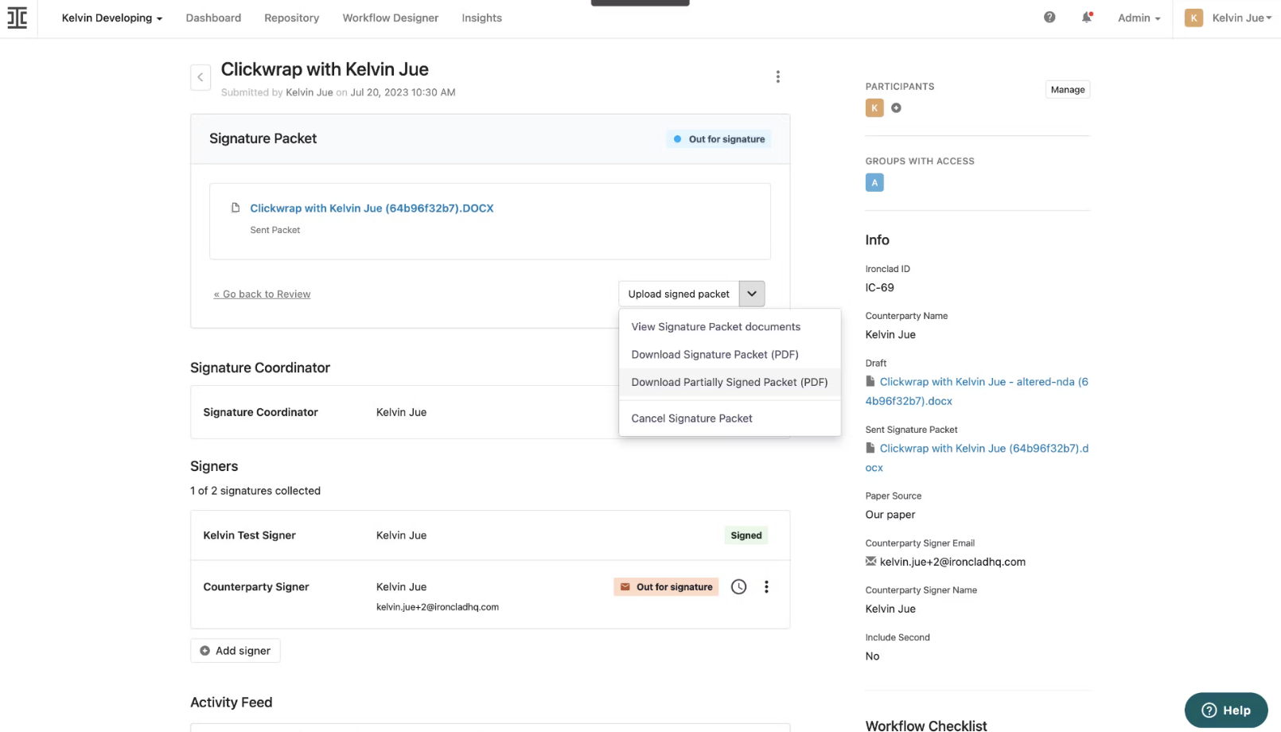The height and width of the screenshot is (732, 1281).
Task: Add a participant with the plus icon
Action: coord(896,108)
